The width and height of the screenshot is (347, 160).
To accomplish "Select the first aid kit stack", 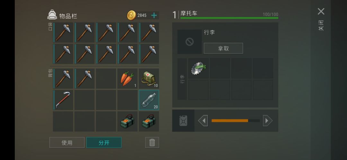I will 149,79.
